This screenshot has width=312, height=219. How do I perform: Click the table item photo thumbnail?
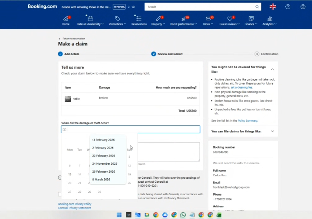click(68, 99)
